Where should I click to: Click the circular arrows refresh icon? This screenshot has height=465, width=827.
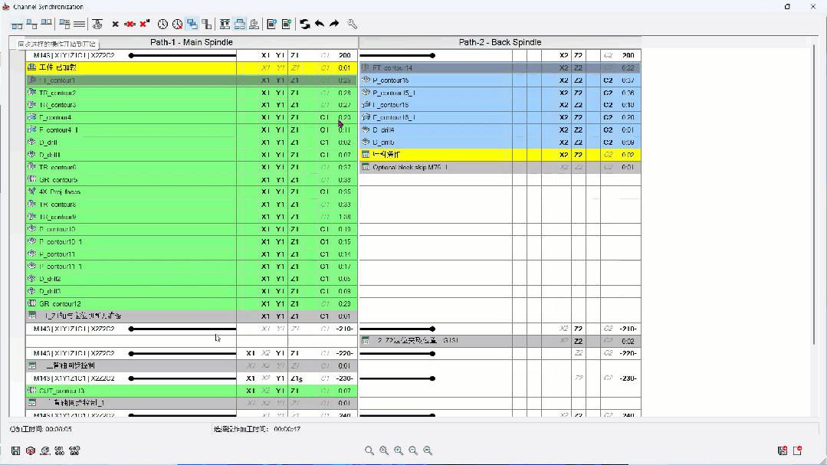[304, 24]
